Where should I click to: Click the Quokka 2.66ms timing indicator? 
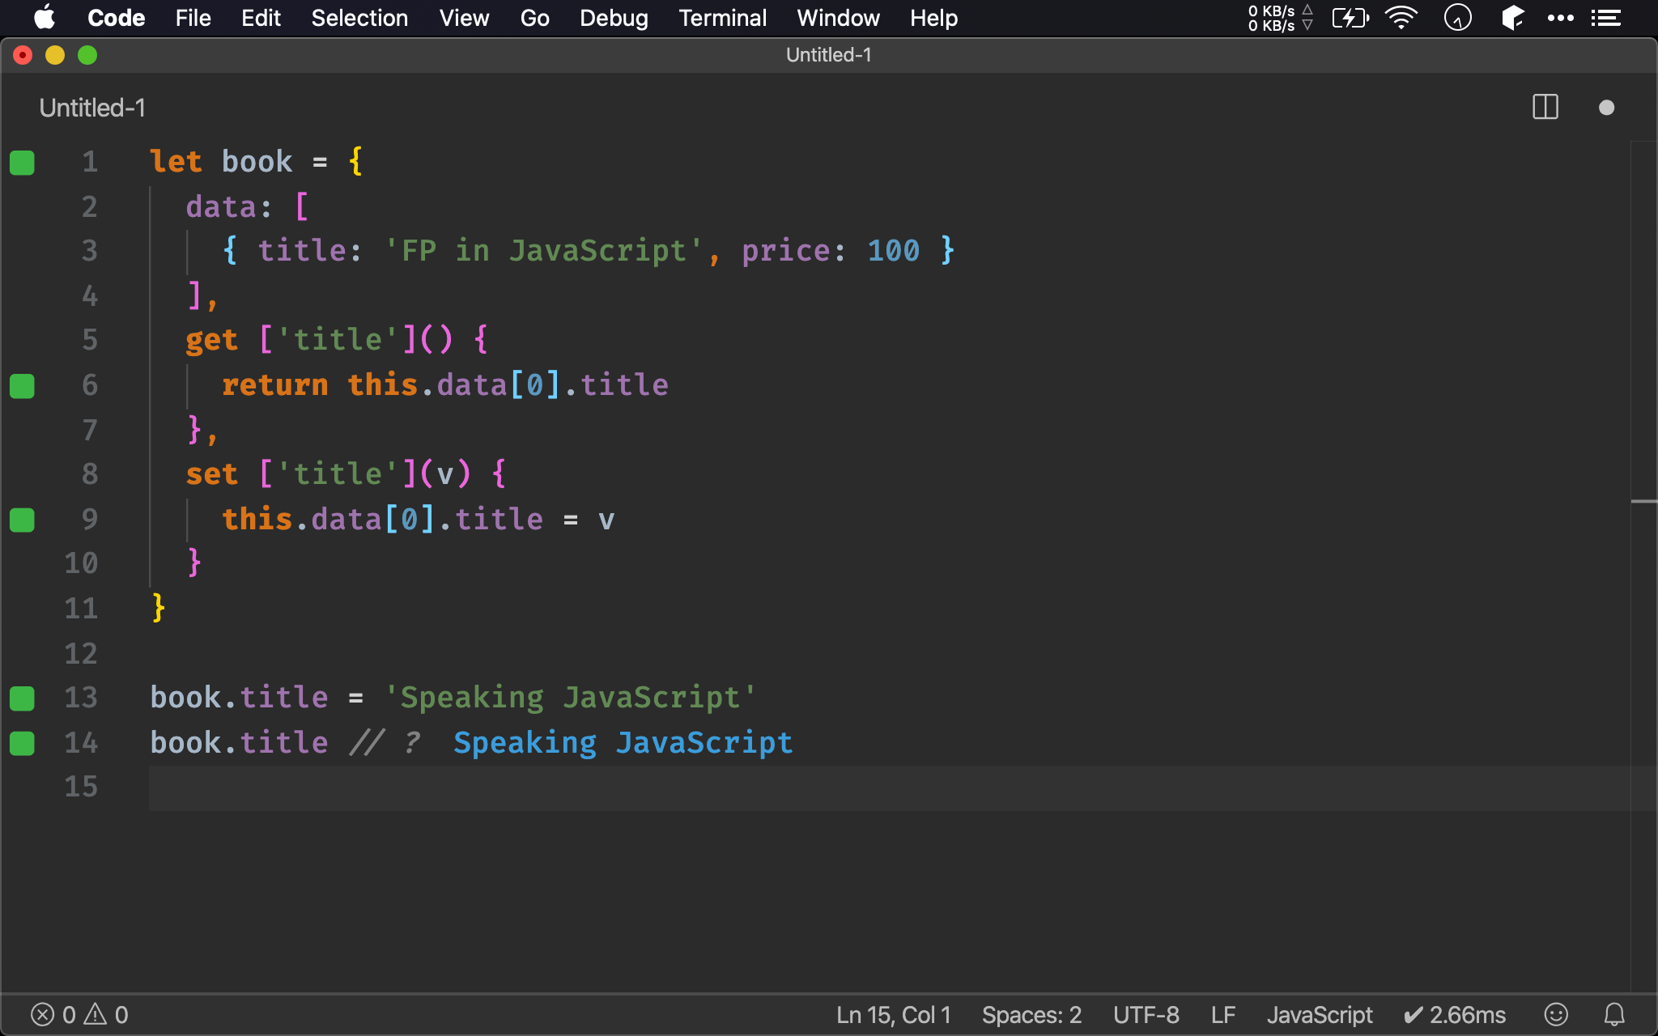pos(1455,1014)
